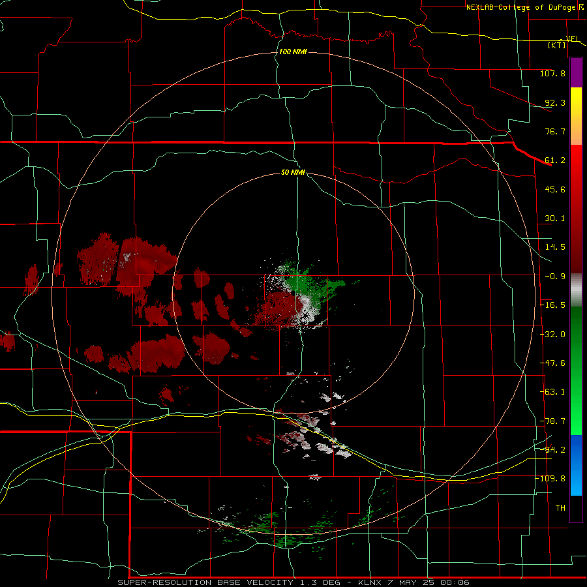587x587 pixels.
Task: Click the 107.8 value on velocity scale
Action: pyautogui.click(x=552, y=73)
